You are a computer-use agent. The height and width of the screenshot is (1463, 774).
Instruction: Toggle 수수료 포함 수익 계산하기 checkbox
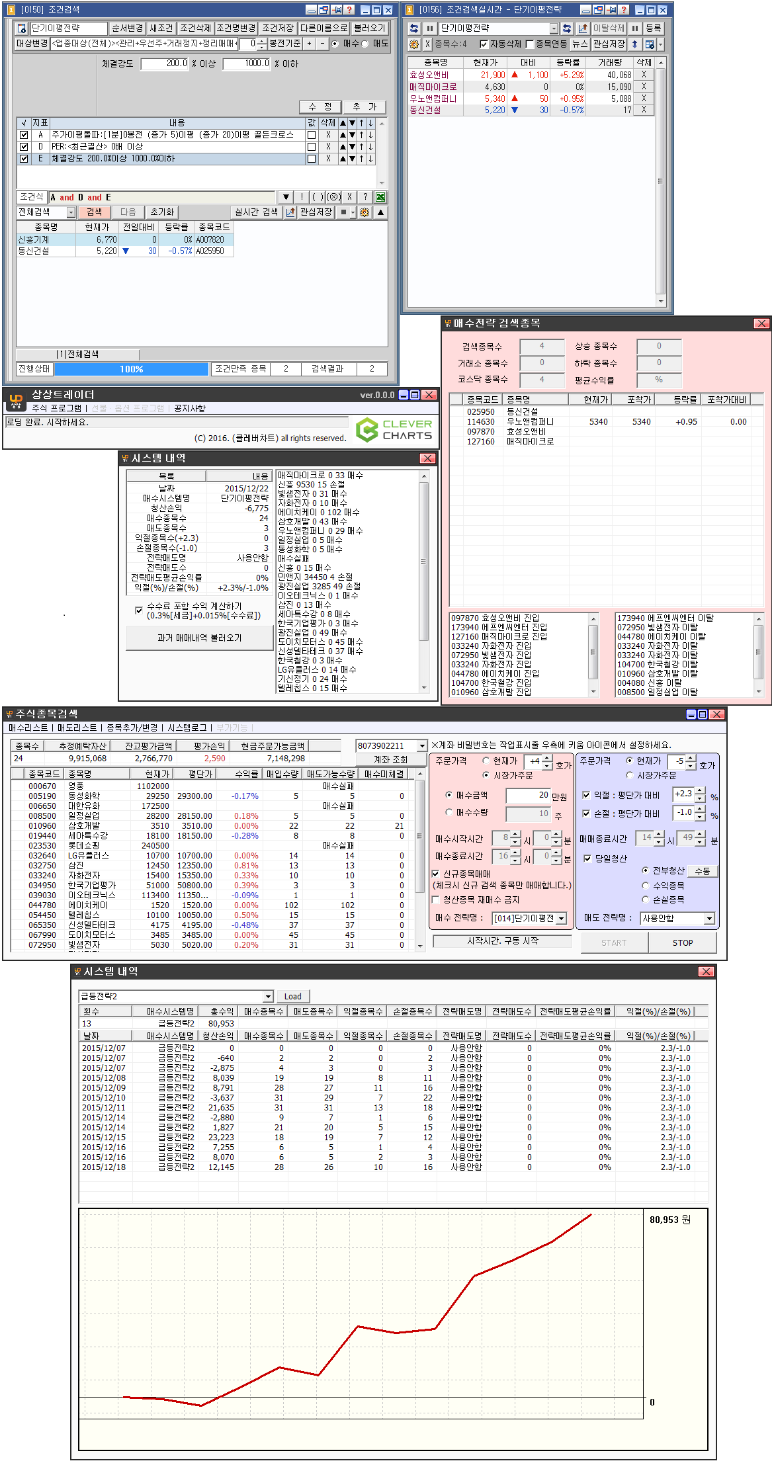pyautogui.click(x=138, y=610)
